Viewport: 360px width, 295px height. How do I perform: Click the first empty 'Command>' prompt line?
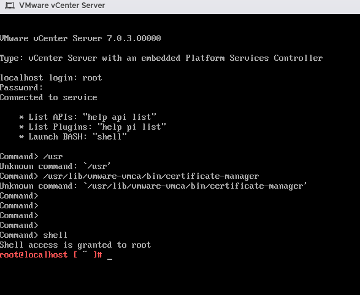click(19, 196)
